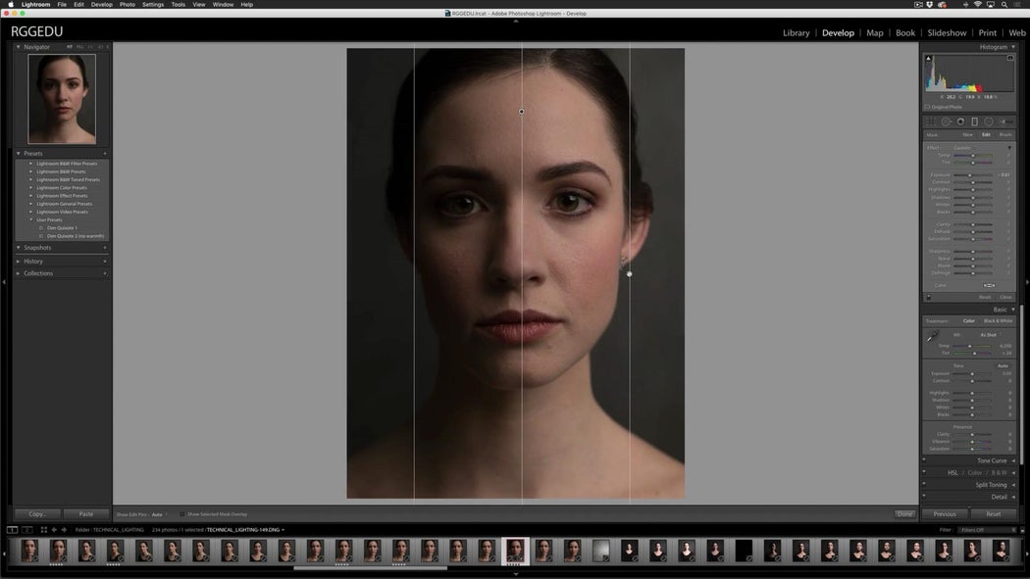Select the Graduated Filter tool
Viewport: 1030px width, 579px height.
[x=974, y=121]
